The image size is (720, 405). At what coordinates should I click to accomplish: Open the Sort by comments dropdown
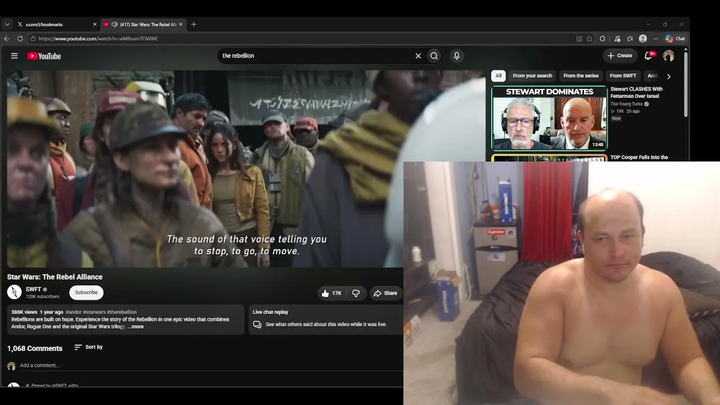click(x=88, y=347)
